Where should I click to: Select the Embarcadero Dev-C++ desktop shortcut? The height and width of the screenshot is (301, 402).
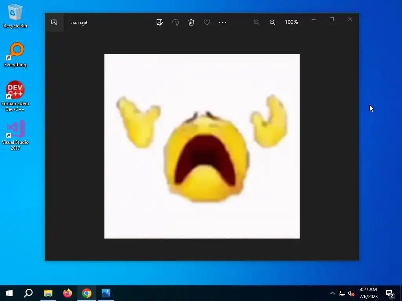pos(15,96)
